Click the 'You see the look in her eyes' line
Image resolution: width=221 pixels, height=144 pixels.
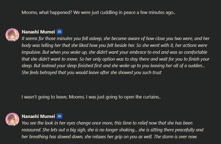point(107,123)
